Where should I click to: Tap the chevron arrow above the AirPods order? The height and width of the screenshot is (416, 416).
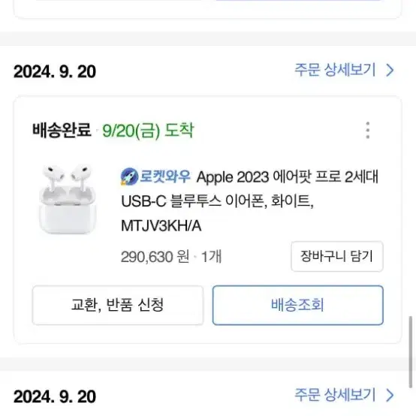[390, 71]
